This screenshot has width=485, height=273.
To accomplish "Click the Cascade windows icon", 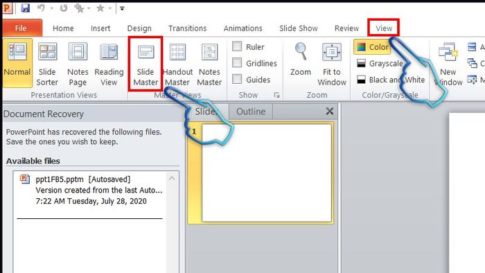I will tap(472, 63).
